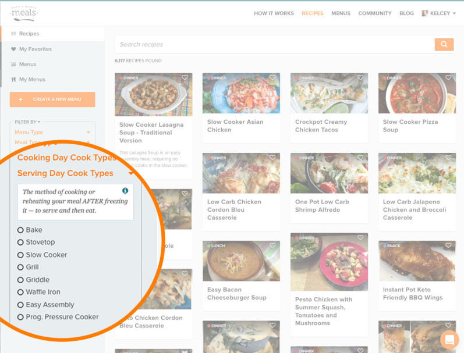Select the Stovetop radio option
464x353 pixels.
20,243
